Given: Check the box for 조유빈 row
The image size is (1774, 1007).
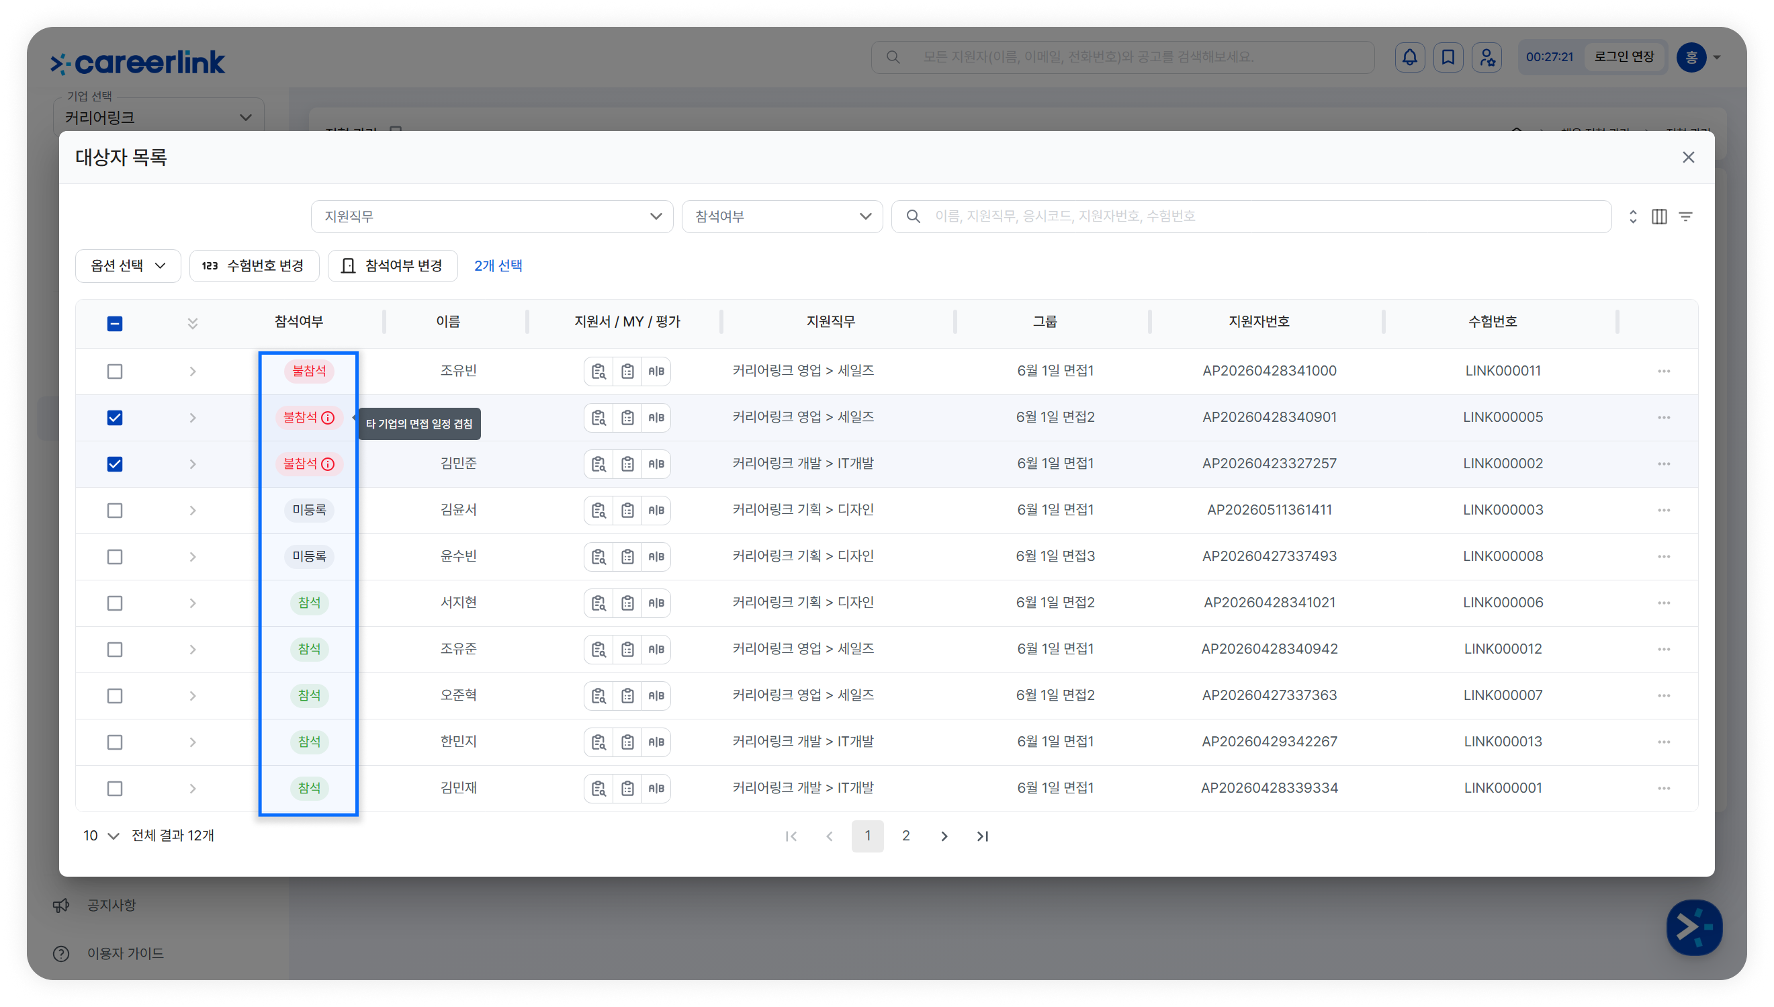Looking at the screenshot, I should click(x=115, y=371).
